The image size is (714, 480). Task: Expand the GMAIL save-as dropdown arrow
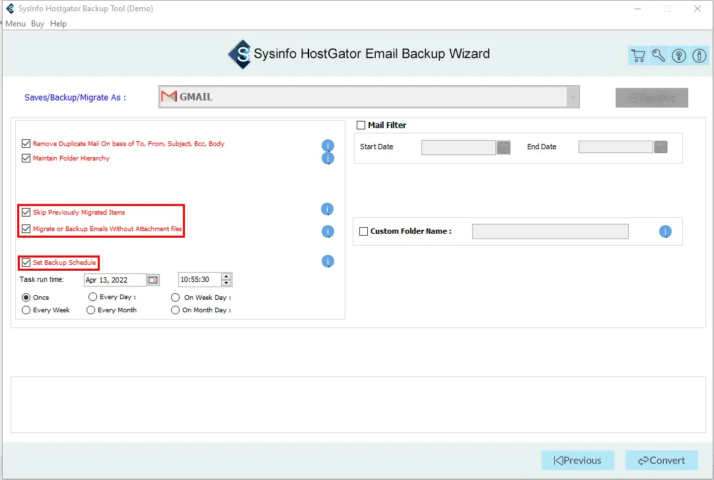[573, 97]
